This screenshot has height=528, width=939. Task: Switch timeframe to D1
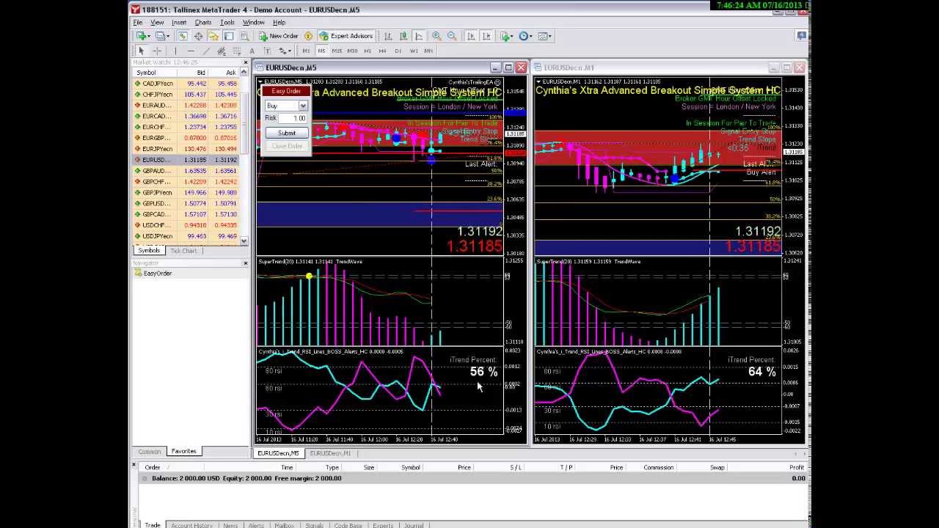pos(398,51)
